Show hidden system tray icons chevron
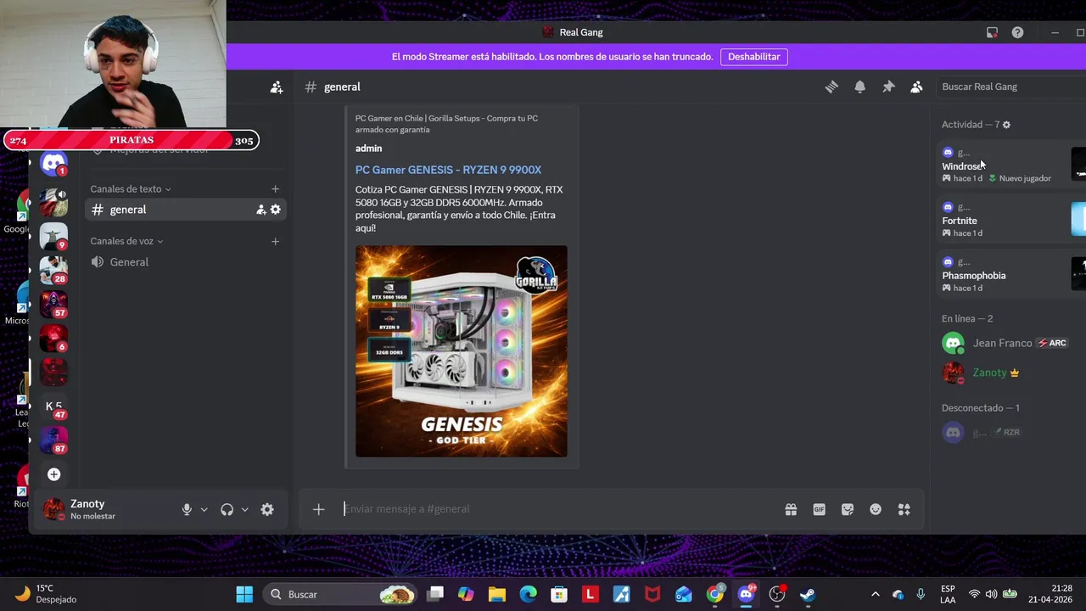The image size is (1086, 611). pos(876,594)
